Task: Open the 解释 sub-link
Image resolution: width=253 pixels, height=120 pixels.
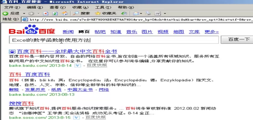Action: pyautogui.click(x=14, y=90)
